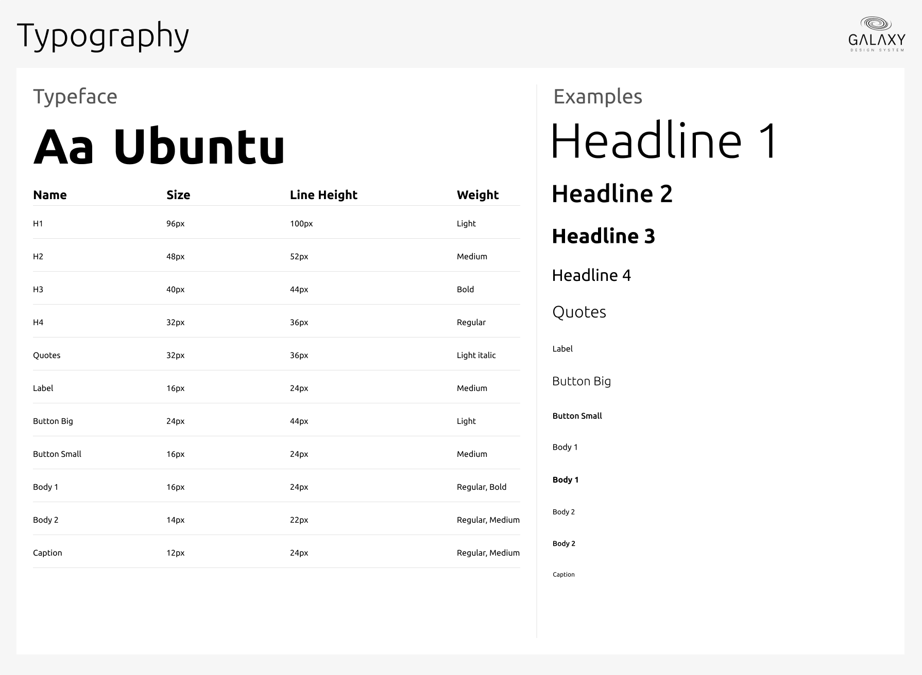This screenshot has width=922, height=675.
Task: Click the Headline 2 example text
Action: tap(612, 194)
